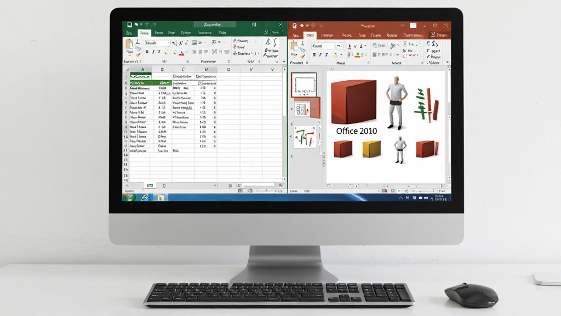Screen dimensions: 561x316
Task: Click PowerPoint's yellow text highlight color icon
Action: pos(335,55)
